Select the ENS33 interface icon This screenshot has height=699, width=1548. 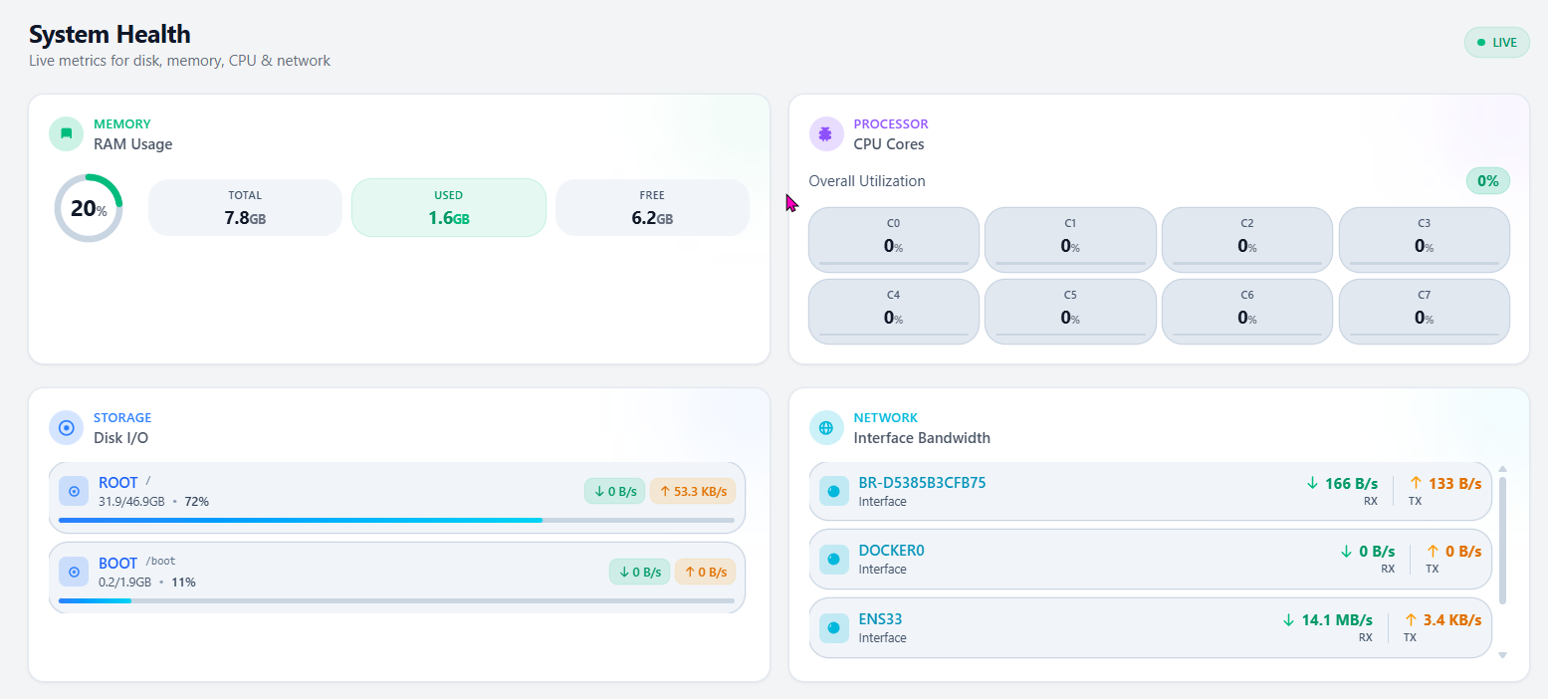coord(833,627)
